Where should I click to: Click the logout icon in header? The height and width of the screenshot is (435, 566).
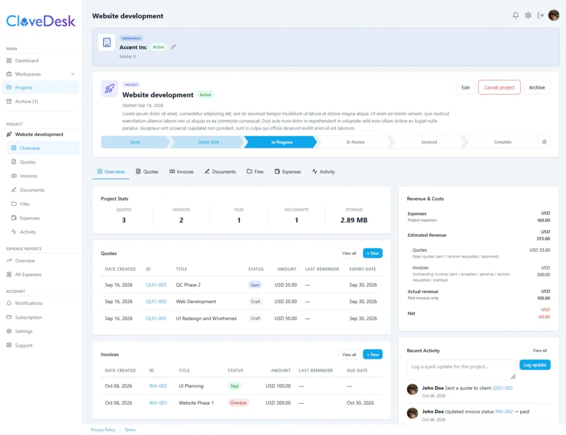[x=541, y=15]
